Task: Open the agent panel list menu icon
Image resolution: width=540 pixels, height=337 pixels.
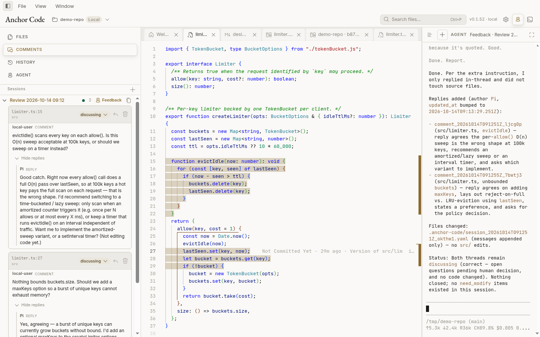Action: click(x=430, y=35)
